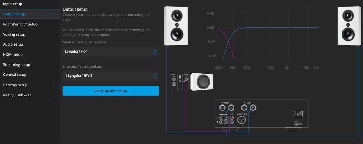Click the right white speaker image

(349, 26)
